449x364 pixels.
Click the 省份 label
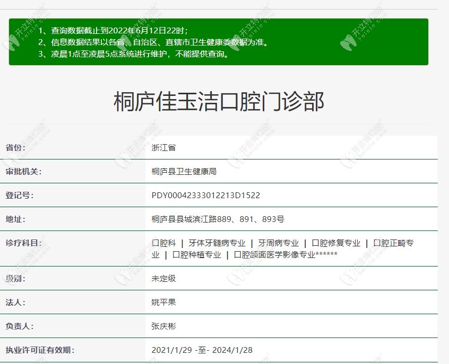(x=15, y=147)
